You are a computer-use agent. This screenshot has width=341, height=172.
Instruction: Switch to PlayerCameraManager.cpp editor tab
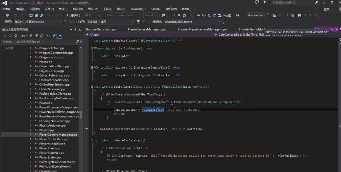pyautogui.click(x=147, y=29)
